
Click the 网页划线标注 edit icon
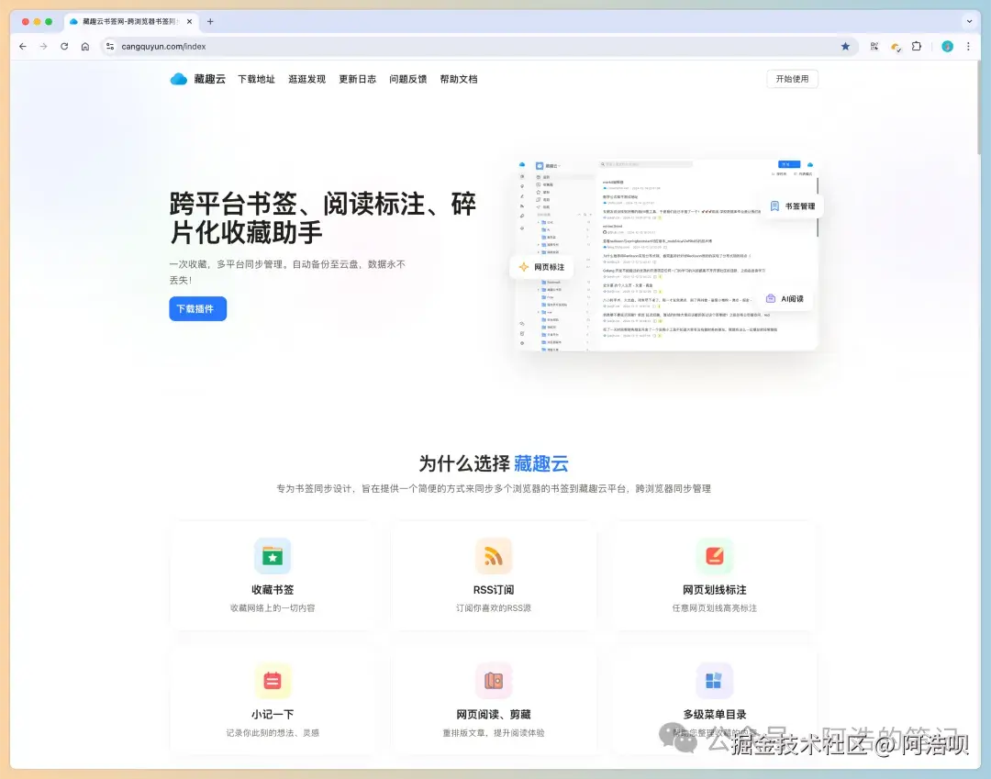pos(715,556)
